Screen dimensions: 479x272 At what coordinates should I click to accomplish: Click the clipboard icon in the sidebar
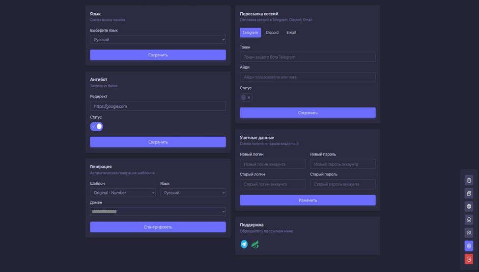pos(469,180)
